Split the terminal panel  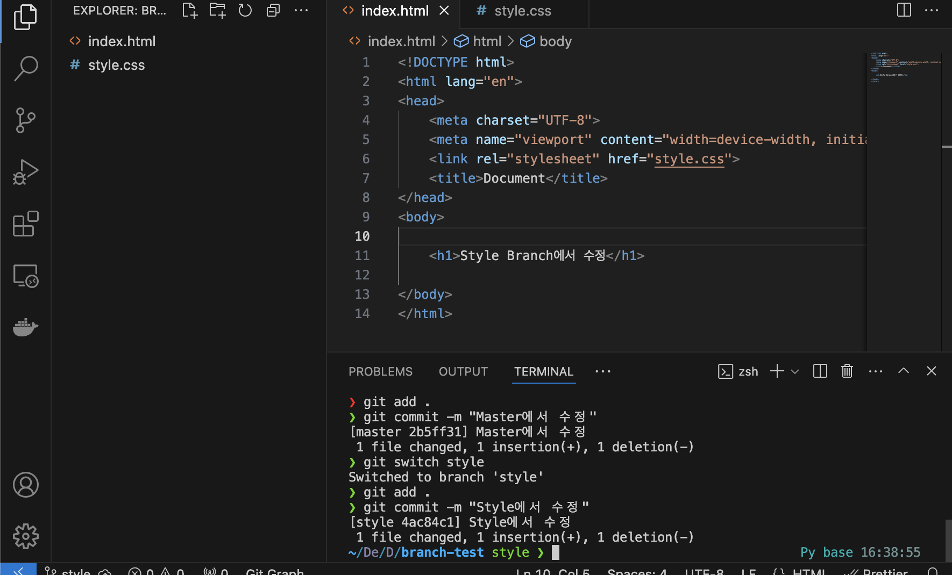pyautogui.click(x=820, y=371)
